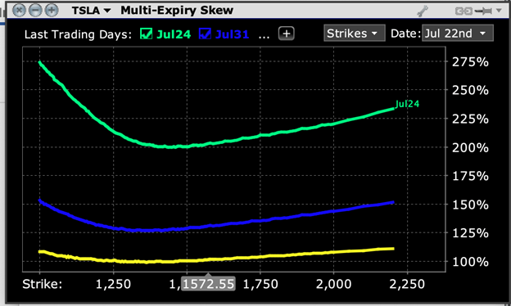Click the 125% axis label
Image resolution: width=511 pixels, height=306 pixels.
pos(470,233)
